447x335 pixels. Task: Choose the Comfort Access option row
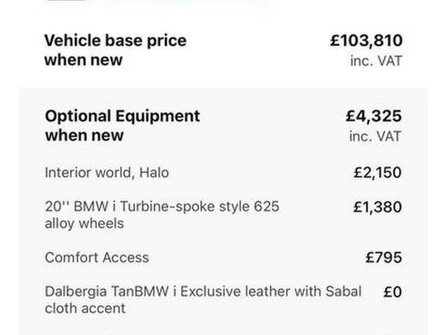pyautogui.click(x=97, y=257)
